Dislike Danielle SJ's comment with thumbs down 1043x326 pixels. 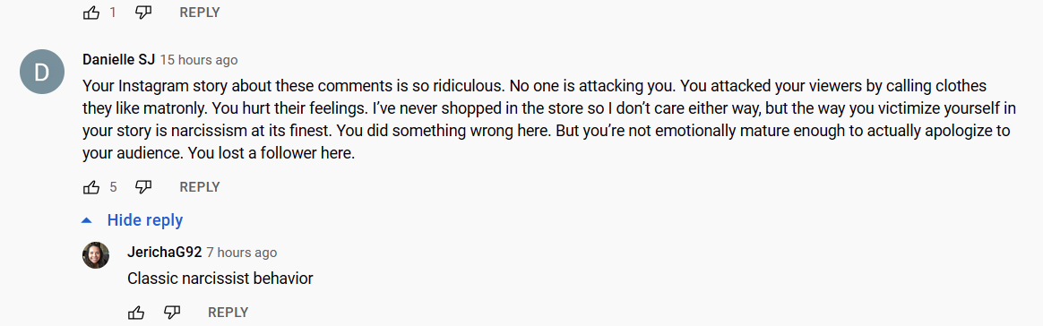coord(143,187)
